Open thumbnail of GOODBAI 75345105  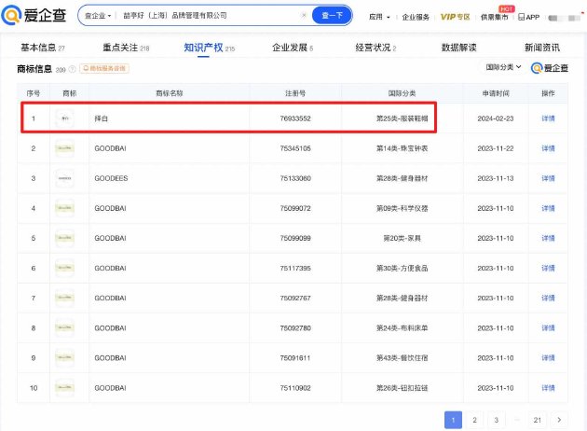pyautogui.click(x=65, y=148)
